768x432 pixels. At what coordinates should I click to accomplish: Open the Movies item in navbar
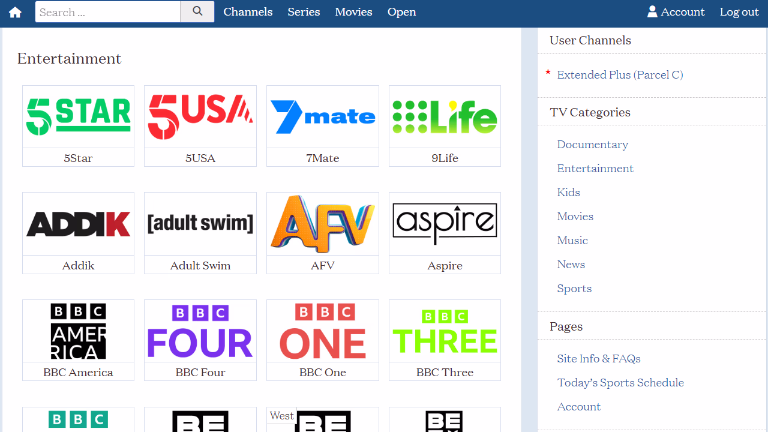pos(353,12)
